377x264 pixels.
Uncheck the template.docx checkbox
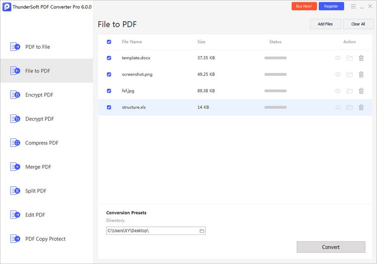tap(109, 58)
